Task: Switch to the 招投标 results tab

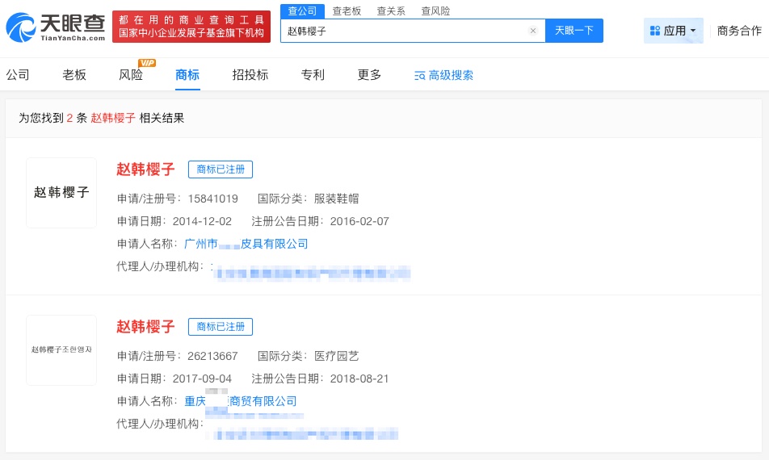Action: pyautogui.click(x=250, y=75)
